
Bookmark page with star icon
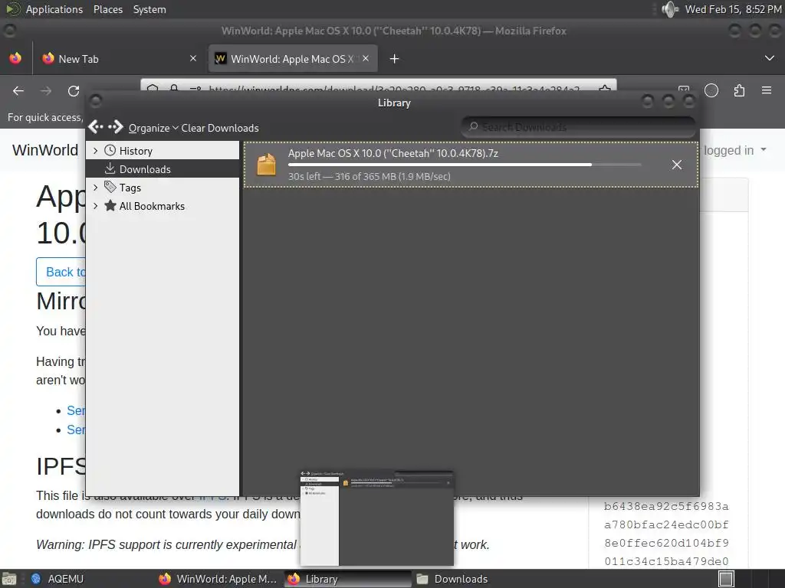[605, 89]
